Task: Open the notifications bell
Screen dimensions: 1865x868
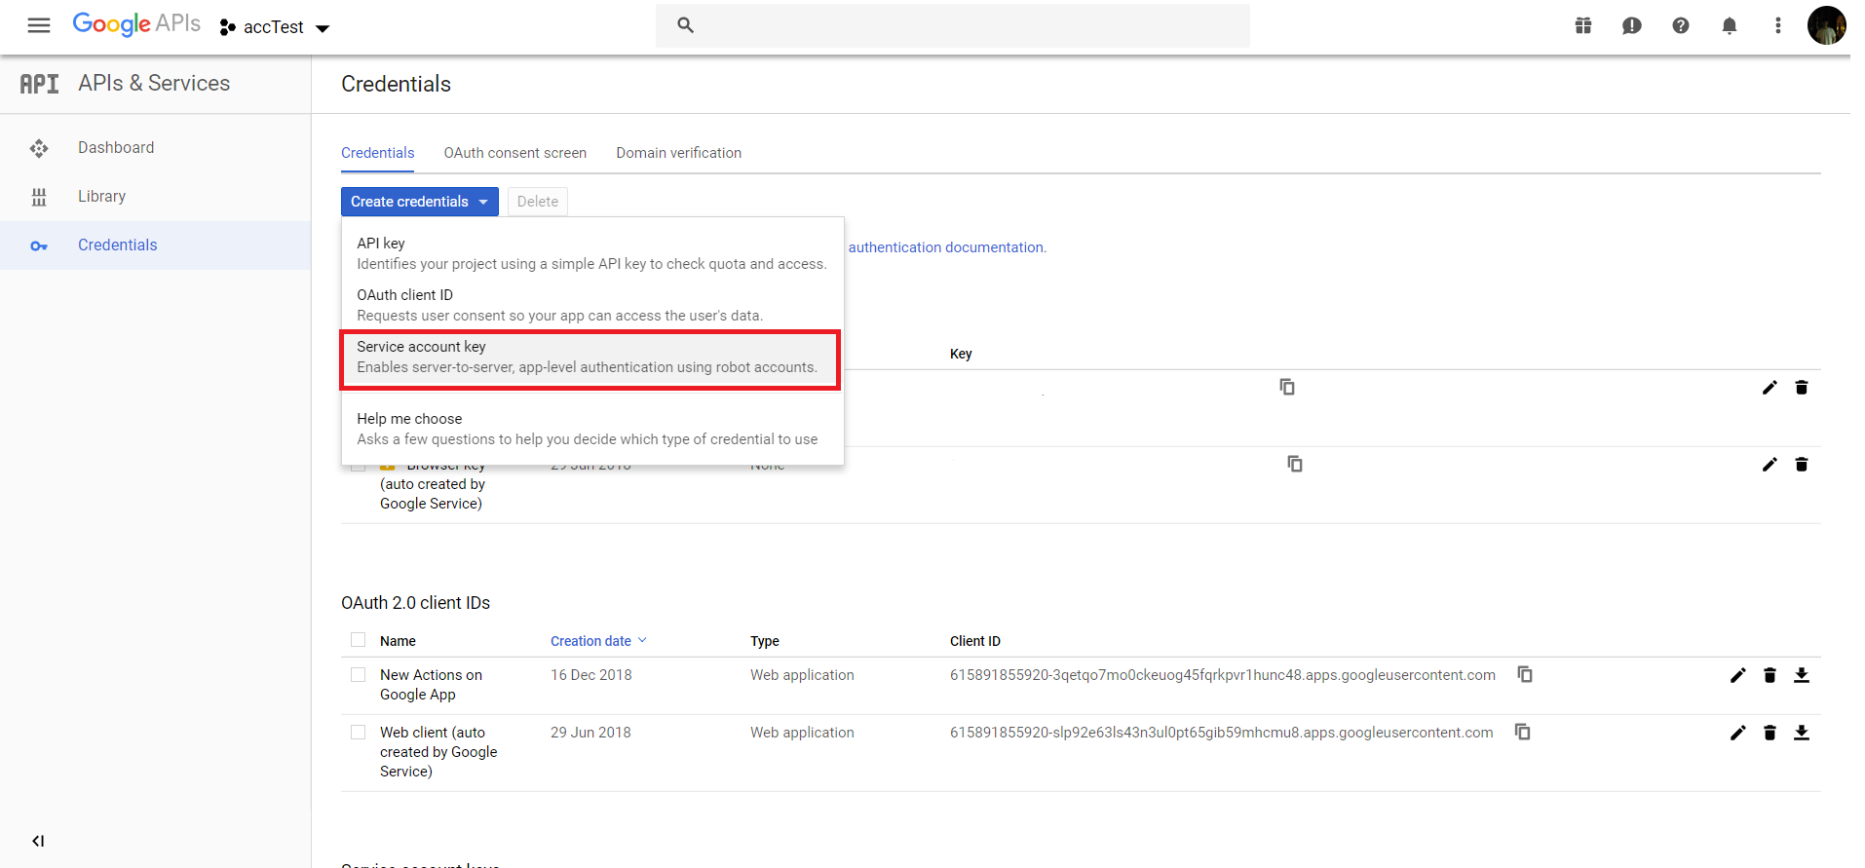Action: (1730, 25)
